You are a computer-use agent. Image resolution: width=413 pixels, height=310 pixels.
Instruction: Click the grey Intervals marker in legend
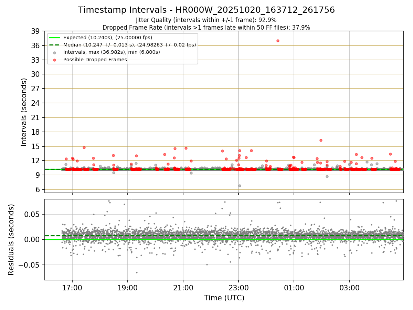(x=55, y=52)
